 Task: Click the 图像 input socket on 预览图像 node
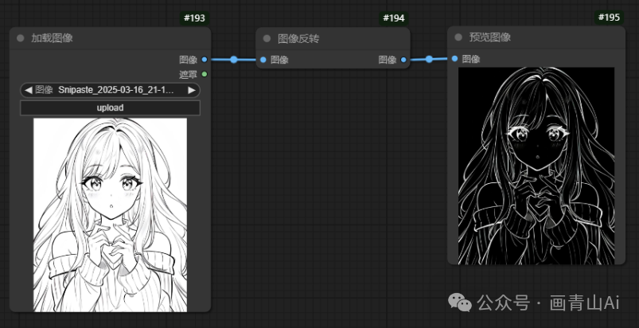(x=455, y=59)
